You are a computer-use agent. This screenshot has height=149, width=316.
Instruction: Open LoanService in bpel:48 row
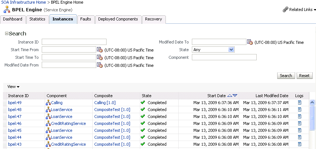pos(62,110)
